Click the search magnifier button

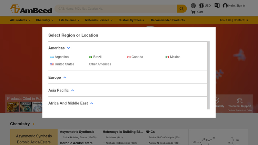click(182, 9)
